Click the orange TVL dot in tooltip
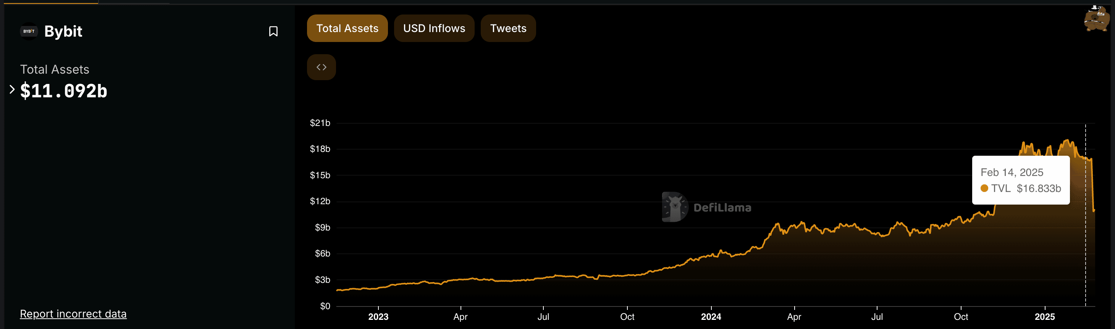The width and height of the screenshot is (1115, 329). click(984, 188)
